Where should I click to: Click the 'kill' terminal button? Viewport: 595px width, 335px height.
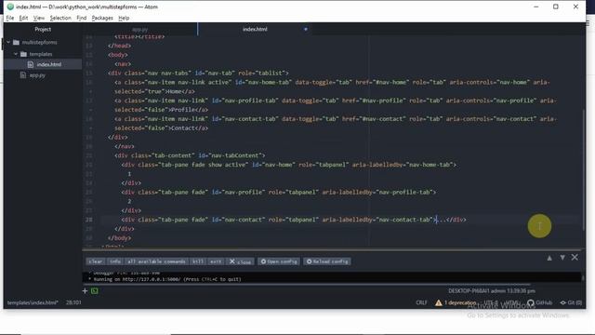(197, 261)
